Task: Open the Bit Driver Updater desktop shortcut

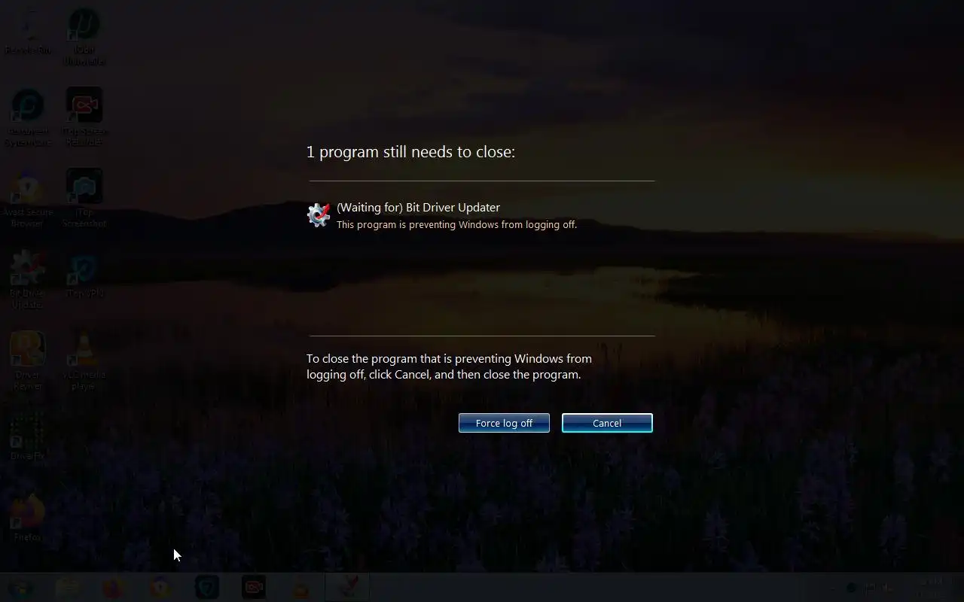Action: coord(28,281)
